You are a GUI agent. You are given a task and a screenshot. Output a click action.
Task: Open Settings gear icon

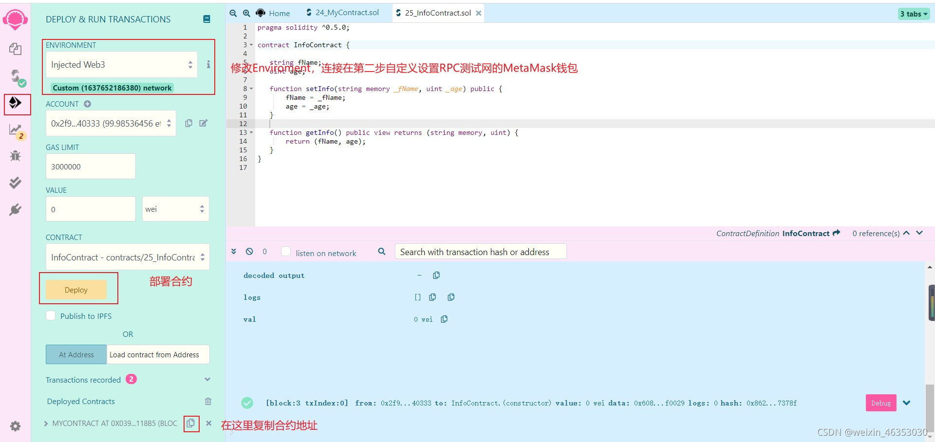point(15,426)
